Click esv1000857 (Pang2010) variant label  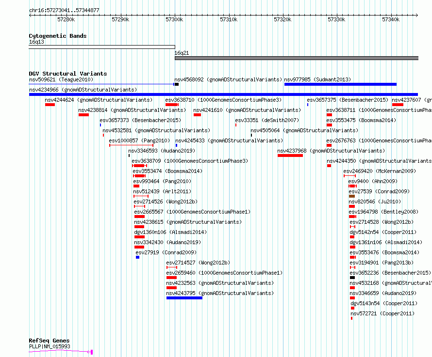[x=139, y=140]
